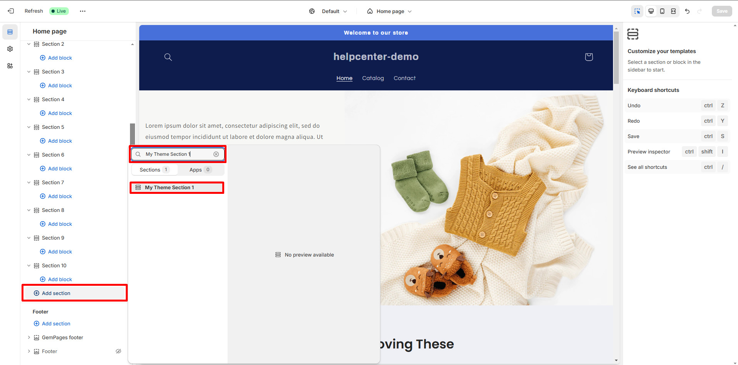
Task: Open the Home page template dropdown
Action: [389, 11]
